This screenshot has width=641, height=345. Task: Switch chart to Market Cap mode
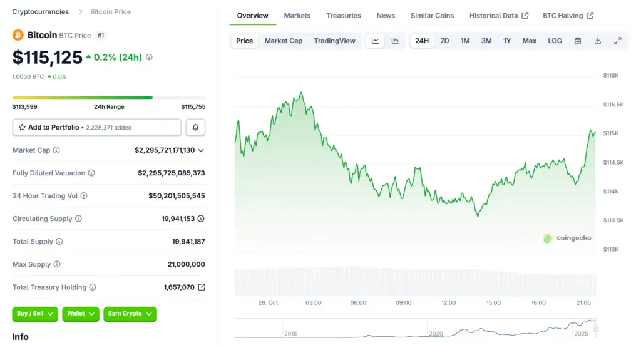pyautogui.click(x=283, y=41)
